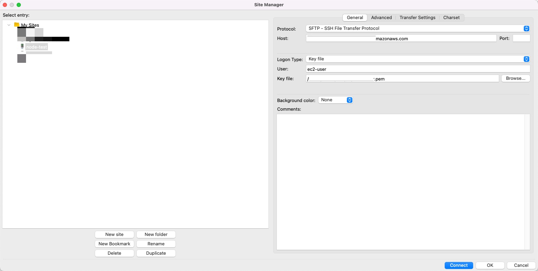538x271 pixels.
Task: Click the My Sites folder icon
Action: tap(17, 25)
